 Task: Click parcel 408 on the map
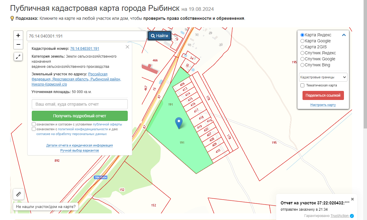212,139
